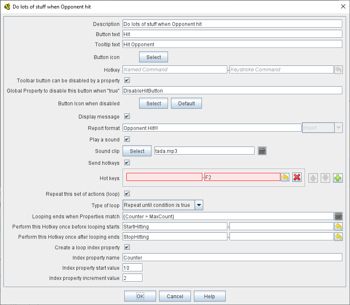Expand the Type of loop dropdown
Screen dimensions: 350x305
[199, 205]
